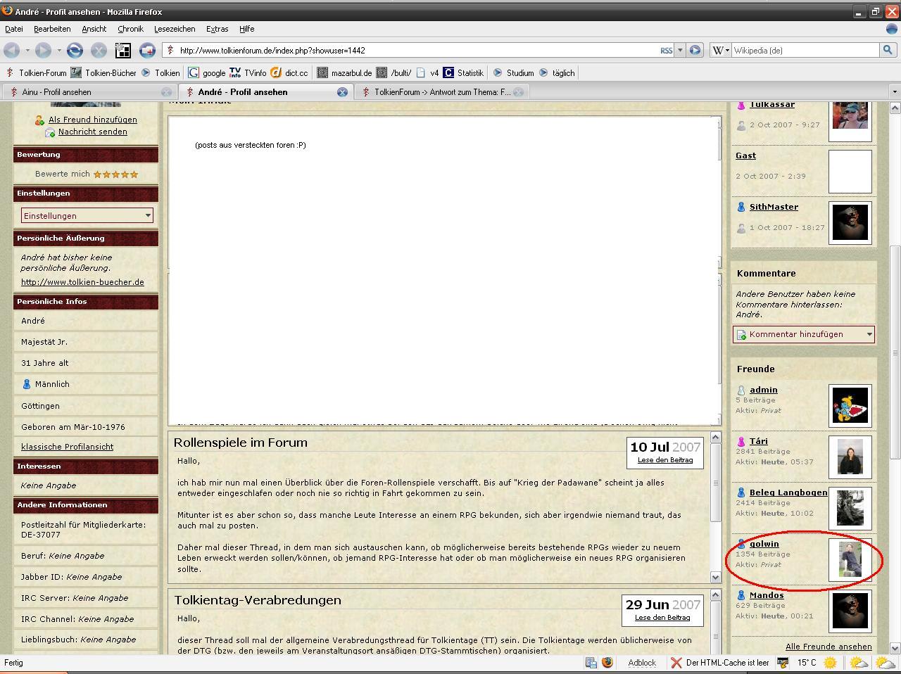
Task: Click Lese den Beitrag for 29 Jun 2007
Action: click(662, 618)
